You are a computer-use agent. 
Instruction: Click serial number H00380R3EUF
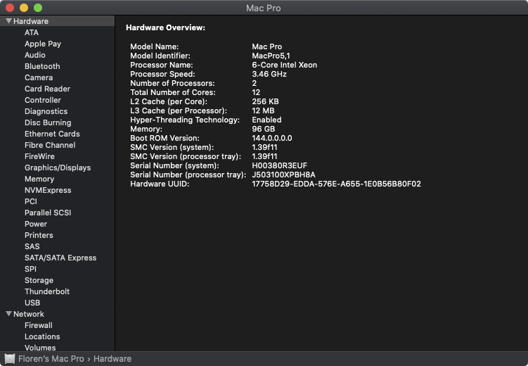(280, 165)
